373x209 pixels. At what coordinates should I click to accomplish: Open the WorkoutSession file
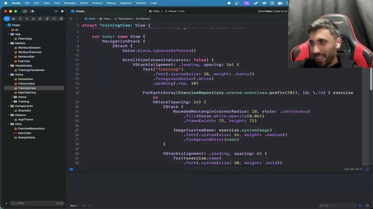[x=29, y=48]
